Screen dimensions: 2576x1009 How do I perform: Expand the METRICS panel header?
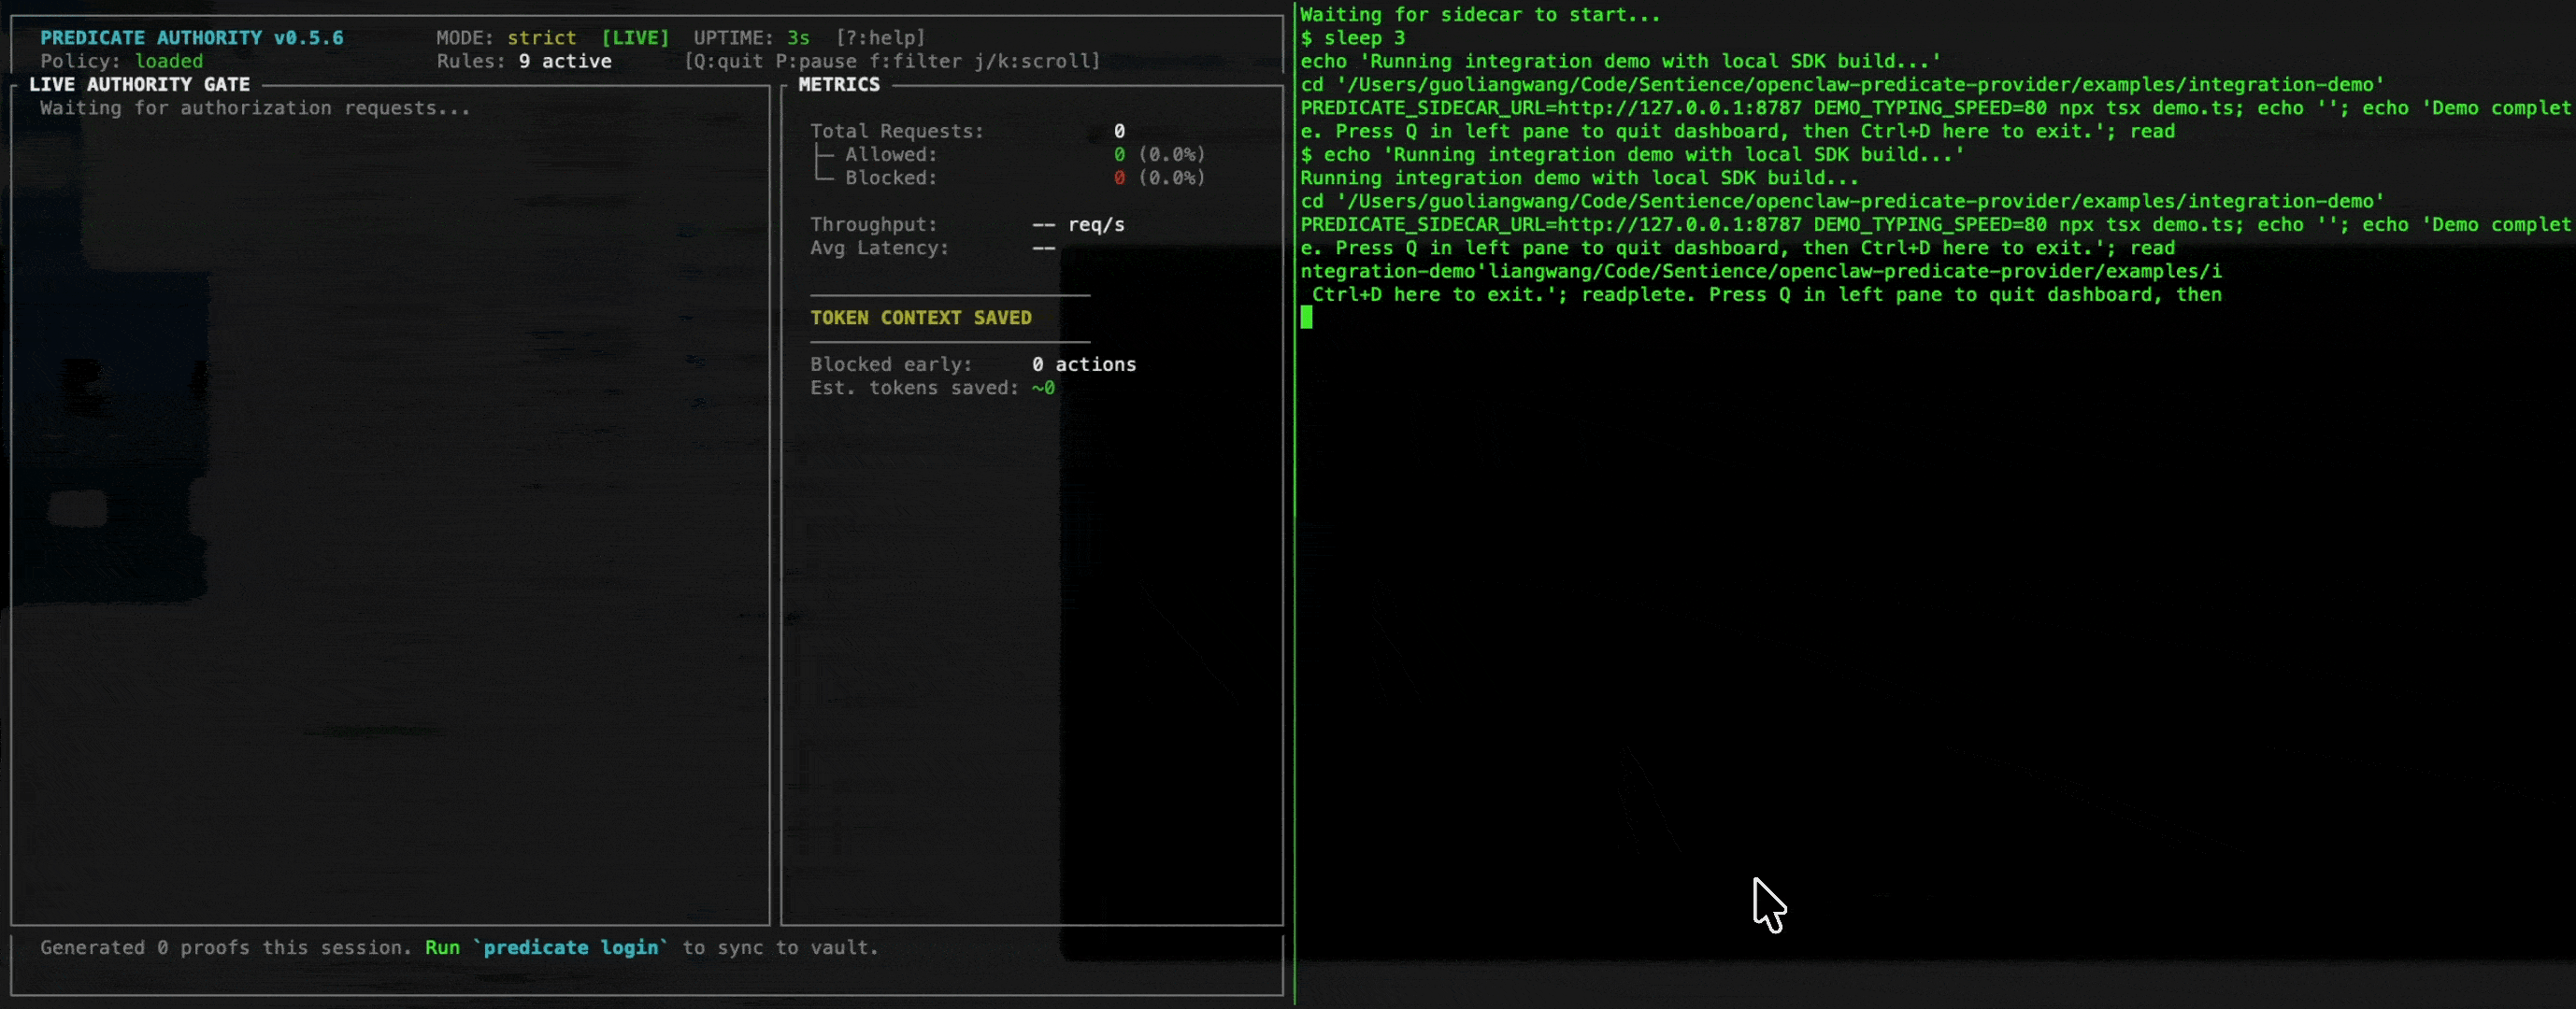(x=838, y=84)
